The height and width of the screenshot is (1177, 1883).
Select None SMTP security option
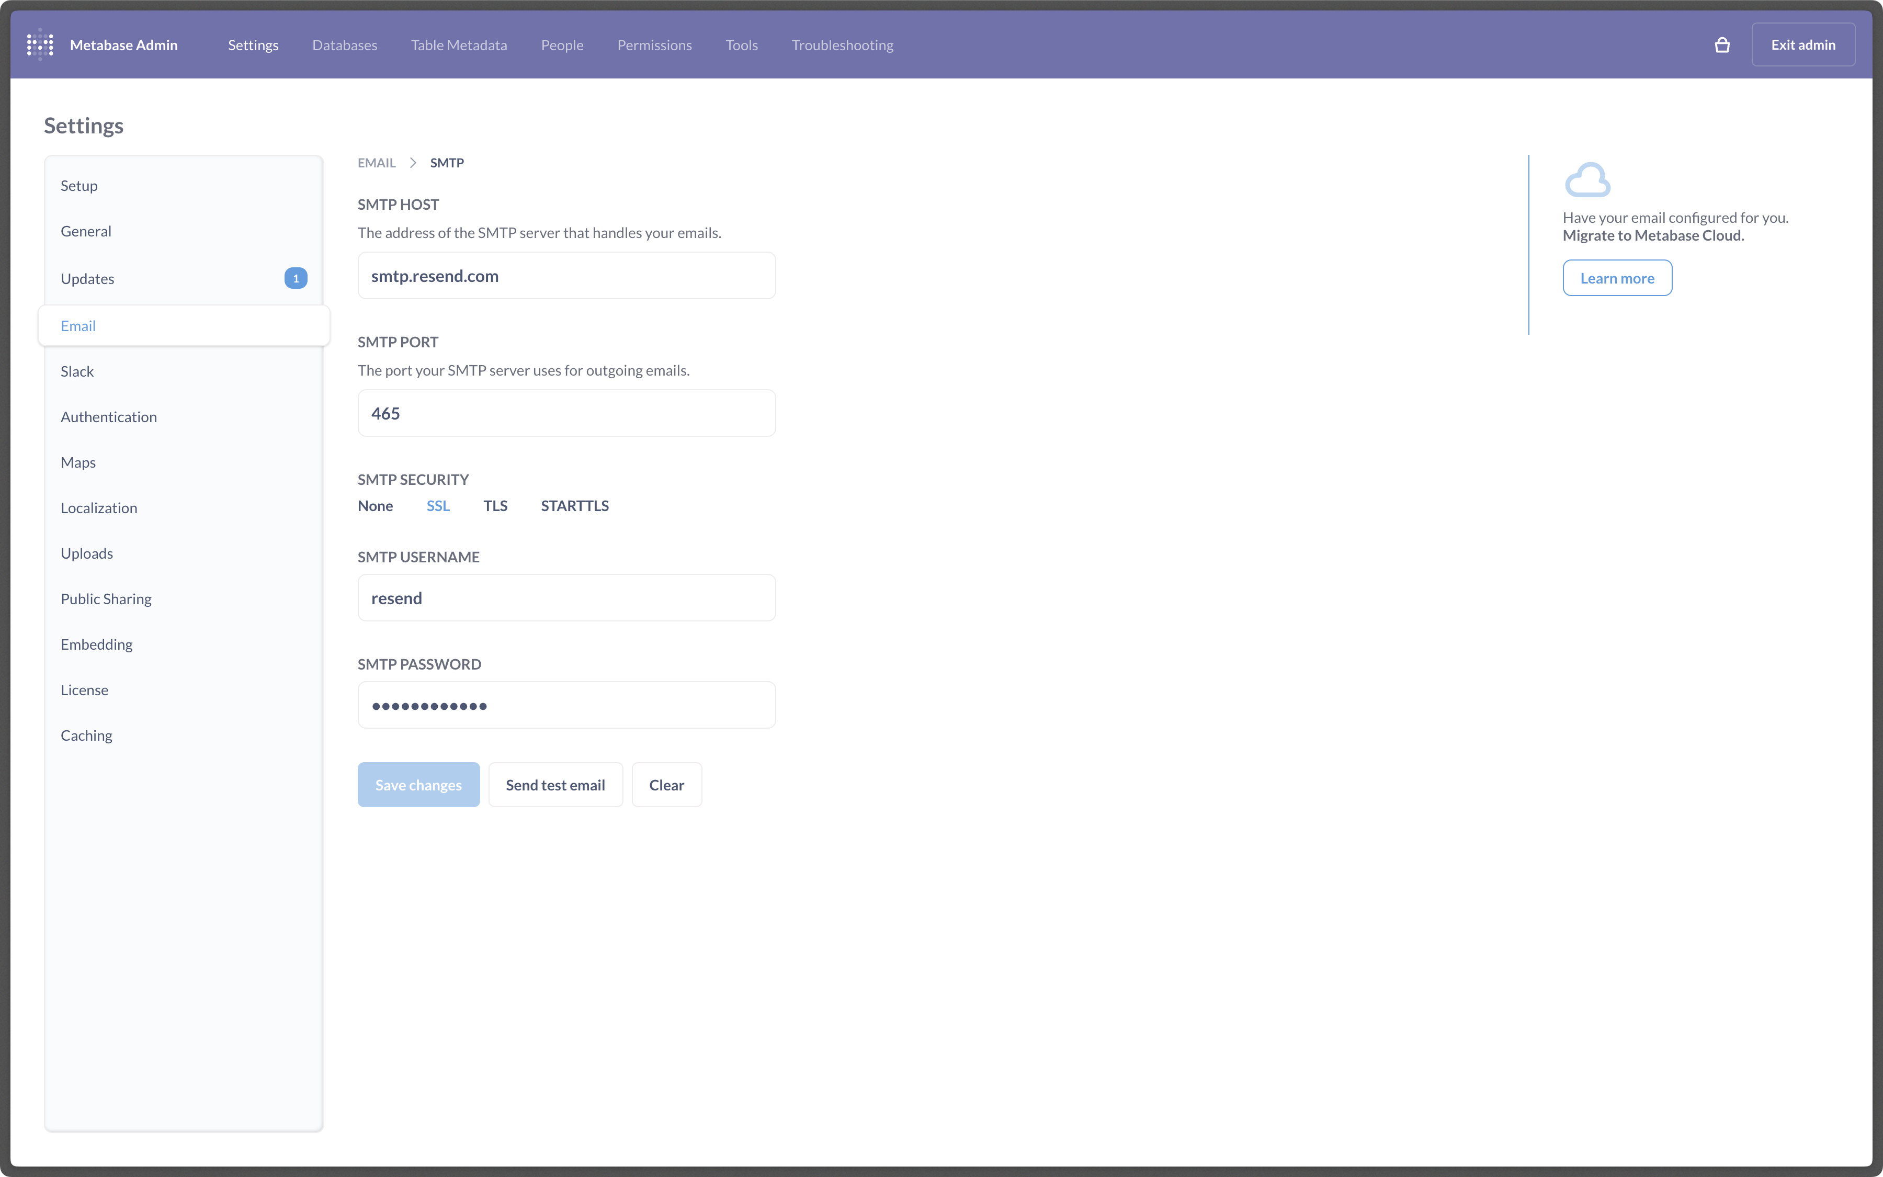point(375,506)
